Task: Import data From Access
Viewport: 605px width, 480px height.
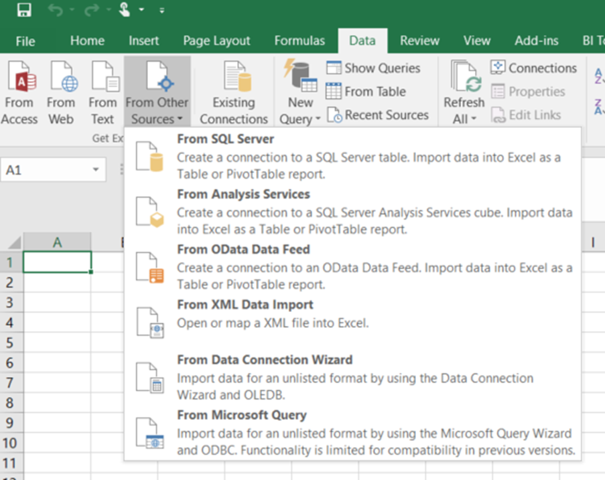Action: pos(19,92)
